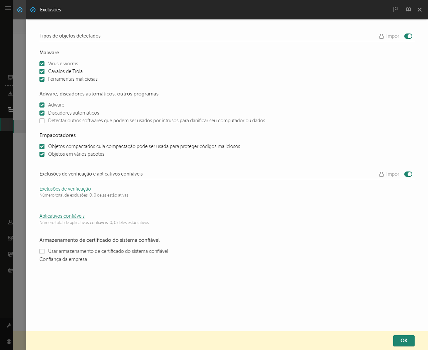
Task: Toggle Impor switch for Exclusões de verificação section
Action: click(408, 174)
